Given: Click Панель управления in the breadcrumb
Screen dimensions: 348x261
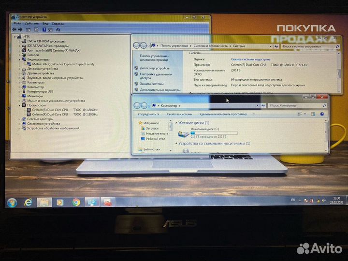Looking at the screenshot, I should point(174,46).
